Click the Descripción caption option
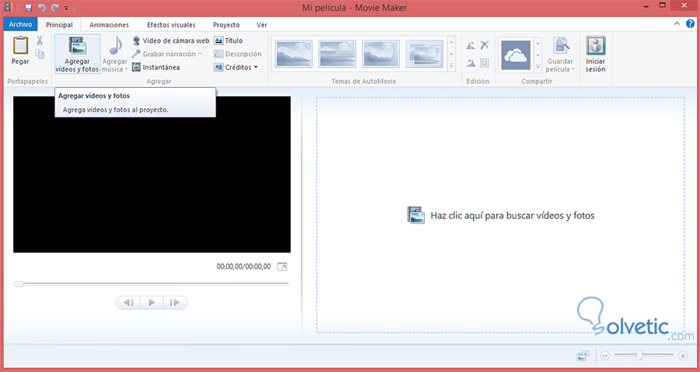Screen dimensions: 700x372 pos(238,54)
